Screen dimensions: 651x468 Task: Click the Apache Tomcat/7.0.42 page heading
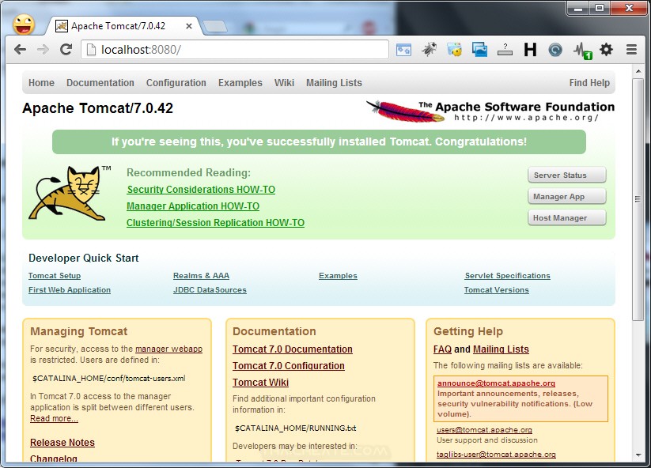(97, 108)
